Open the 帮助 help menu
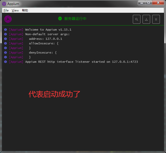The image size is (166, 153). click(x=25, y=10)
